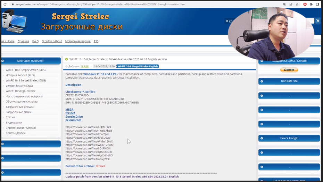
Task: Click the double-arrow button at the header's right edge
Action: [x=318, y=21]
